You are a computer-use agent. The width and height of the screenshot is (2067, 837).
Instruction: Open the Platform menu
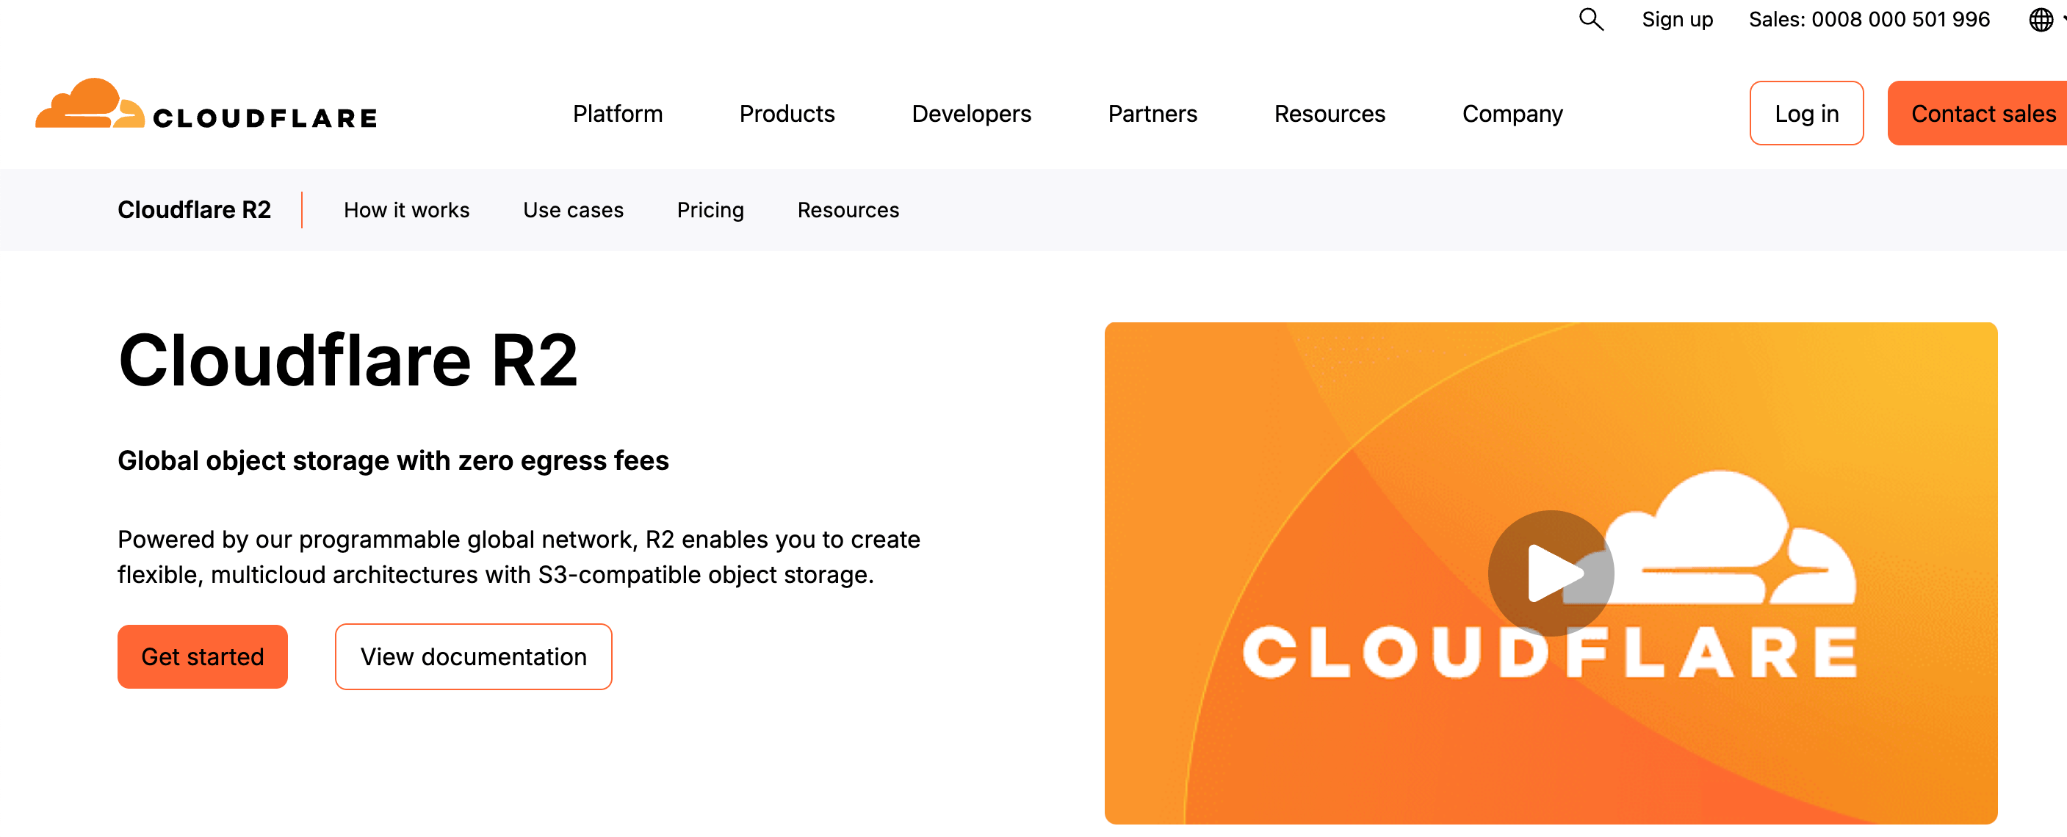[x=617, y=114]
